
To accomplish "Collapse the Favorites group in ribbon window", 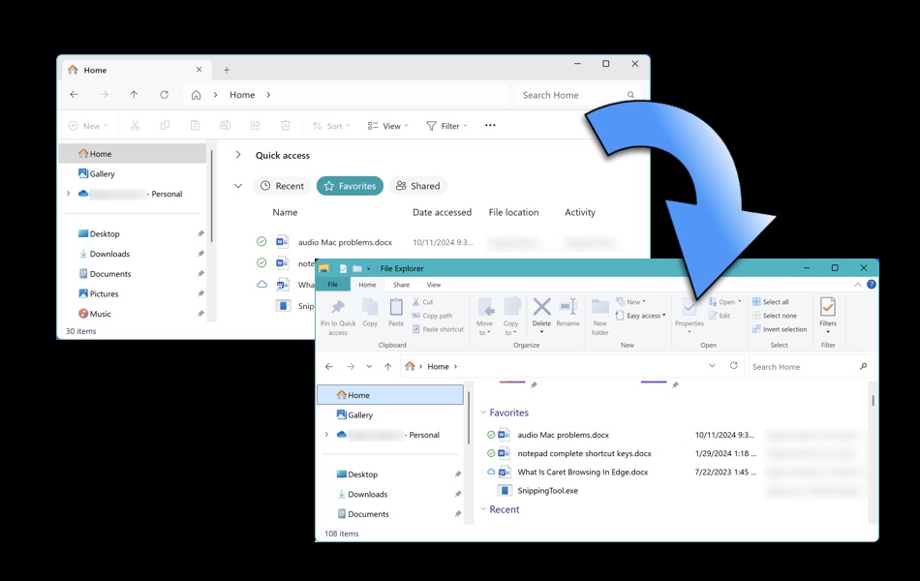I will [483, 413].
